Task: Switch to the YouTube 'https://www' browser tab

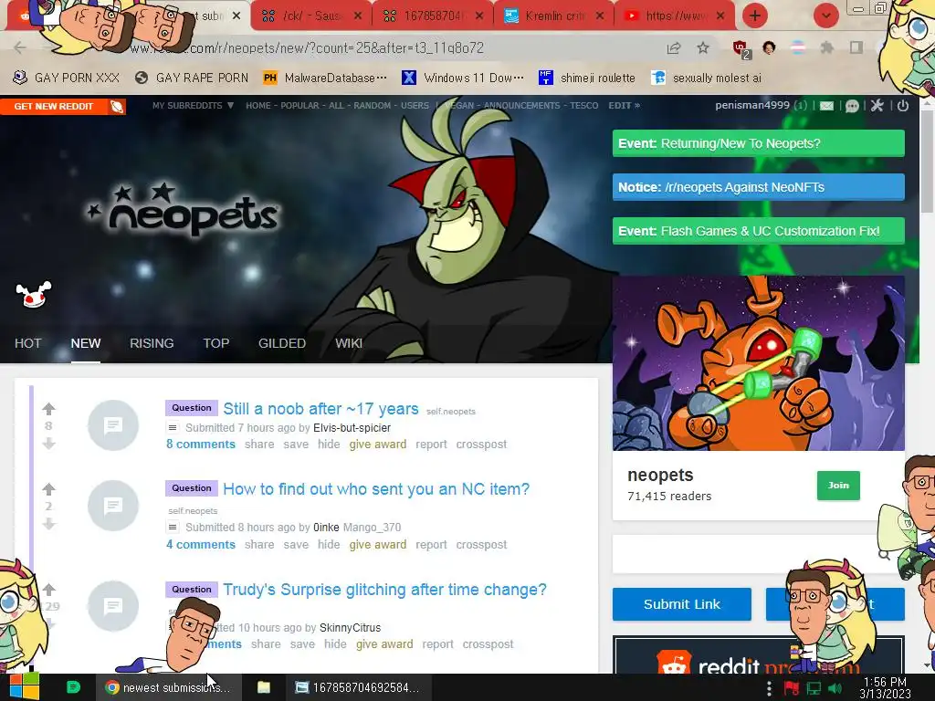Action: click(673, 16)
